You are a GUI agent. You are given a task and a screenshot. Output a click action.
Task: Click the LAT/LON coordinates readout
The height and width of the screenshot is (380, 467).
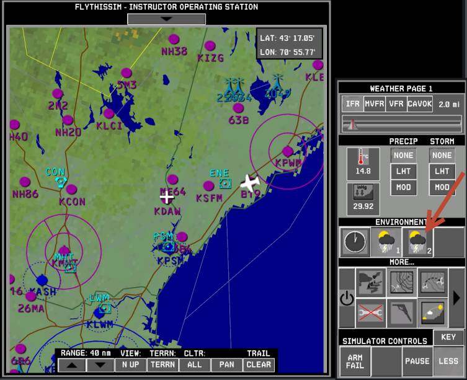290,43
